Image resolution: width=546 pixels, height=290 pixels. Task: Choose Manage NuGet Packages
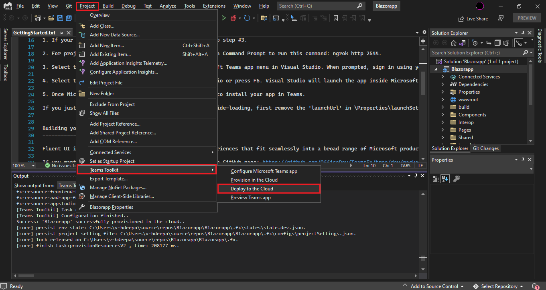click(x=147, y=188)
